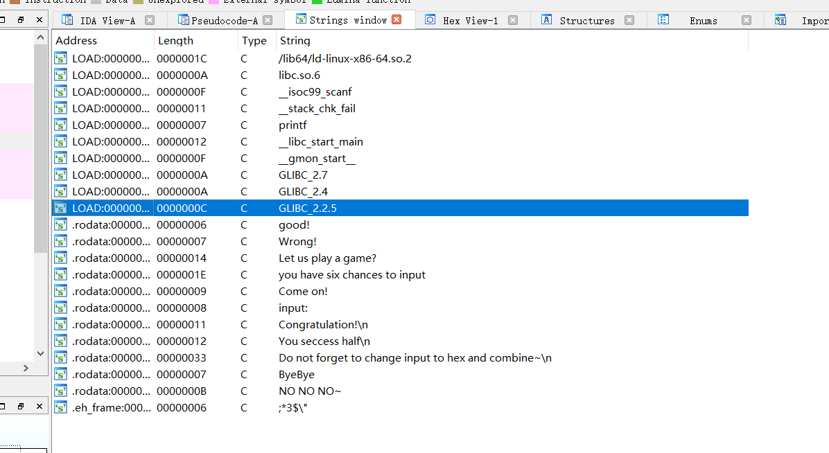Sort strings by the Address column header
This screenshot has height=453, width=829.
coord(76,41)
